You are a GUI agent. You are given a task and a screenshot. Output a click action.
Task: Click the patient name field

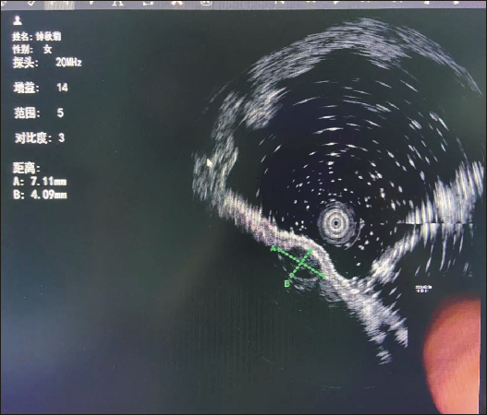pos(37,37)
